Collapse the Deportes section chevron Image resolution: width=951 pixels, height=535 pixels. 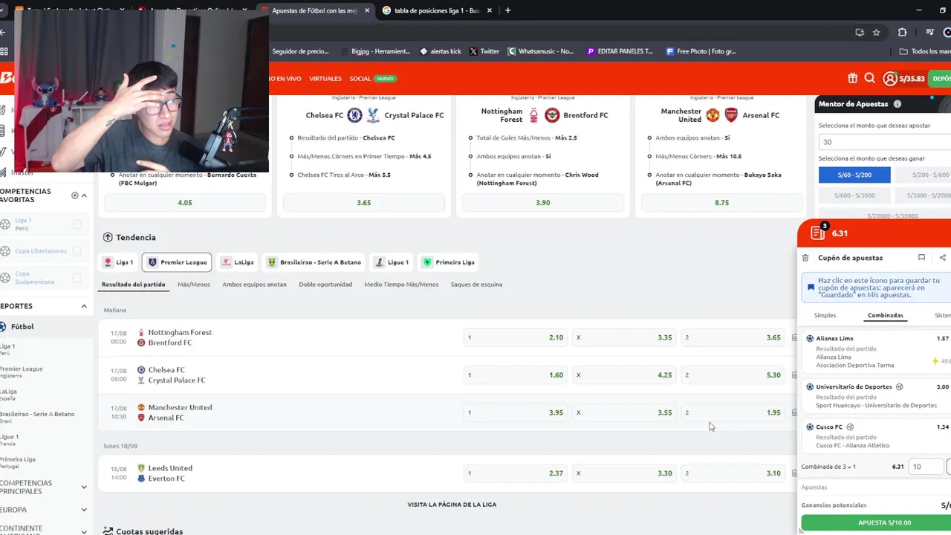84,306
